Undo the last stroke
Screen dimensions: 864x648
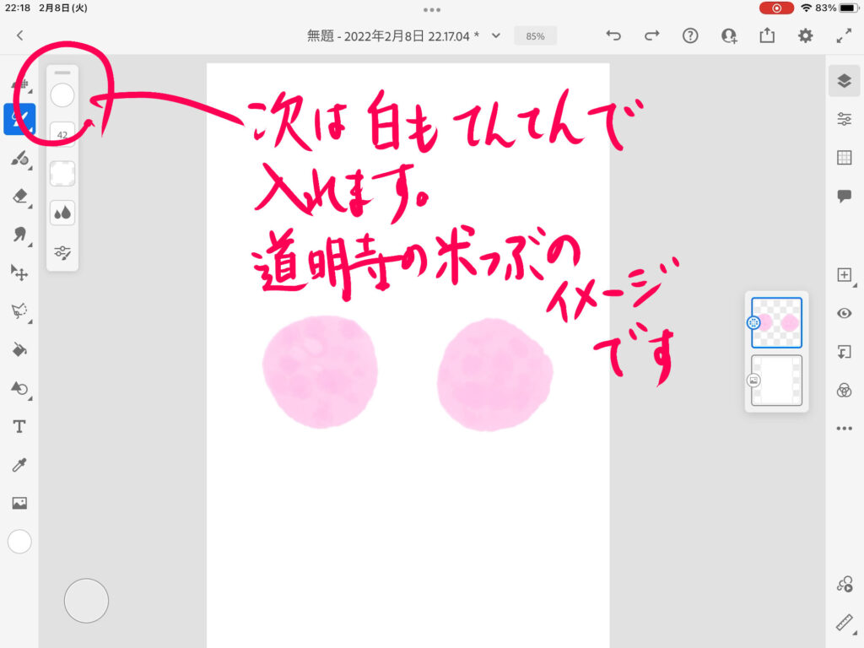tap(614, 35)
